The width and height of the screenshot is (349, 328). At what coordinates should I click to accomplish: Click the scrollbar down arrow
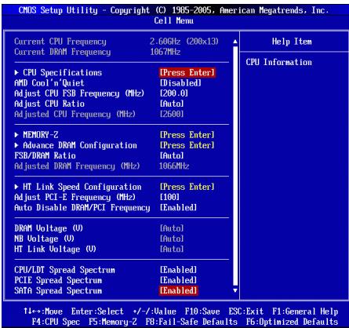coord(235,290)
